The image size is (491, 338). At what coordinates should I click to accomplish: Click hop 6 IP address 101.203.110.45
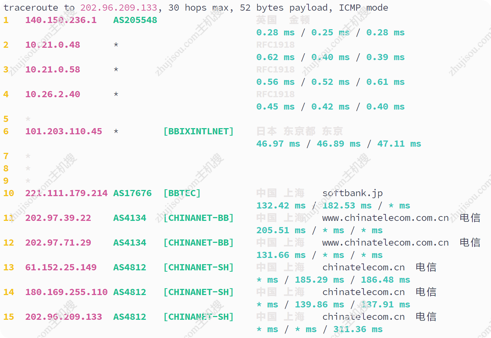pos(64,131)
